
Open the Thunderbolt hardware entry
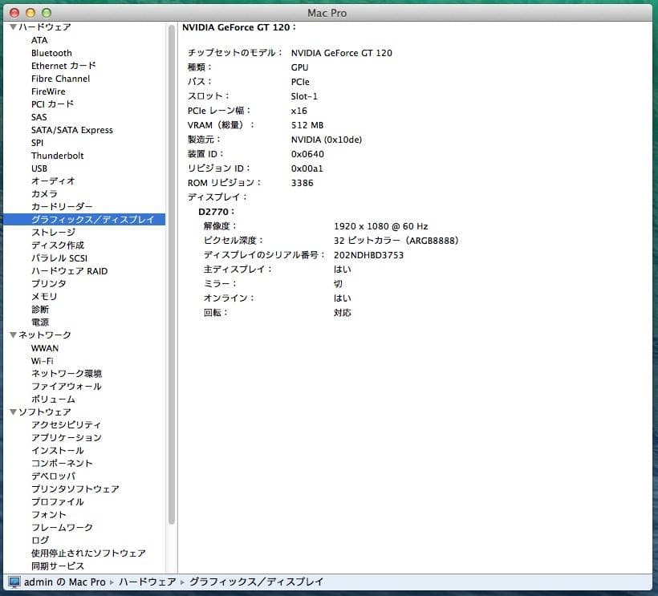(57, 156)
